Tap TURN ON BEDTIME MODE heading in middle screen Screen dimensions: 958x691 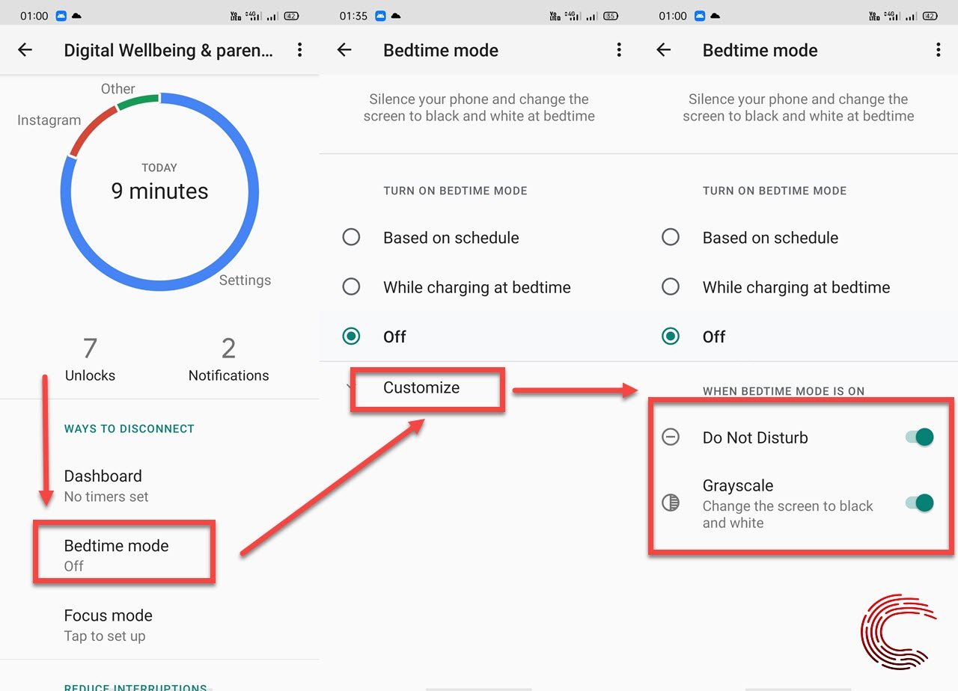(x=455, y=191)
